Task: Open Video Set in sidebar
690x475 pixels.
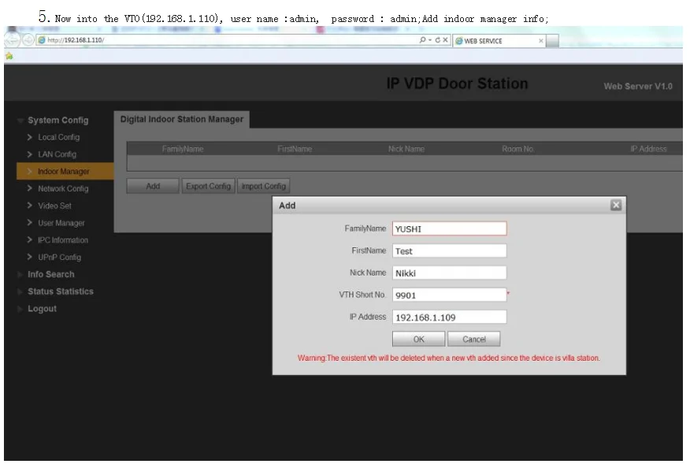Action: pos(54,206)
